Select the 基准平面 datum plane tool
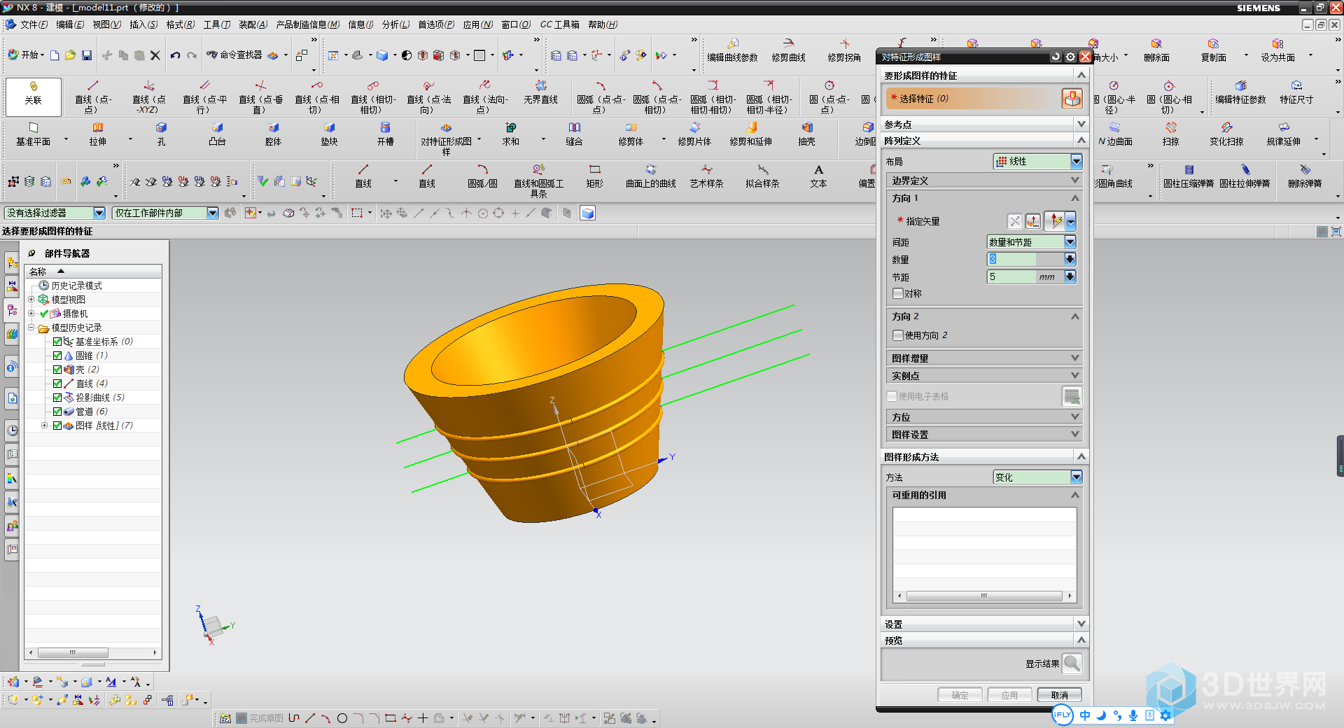This screenshot has width=1344, height=728. pos(33,134)
